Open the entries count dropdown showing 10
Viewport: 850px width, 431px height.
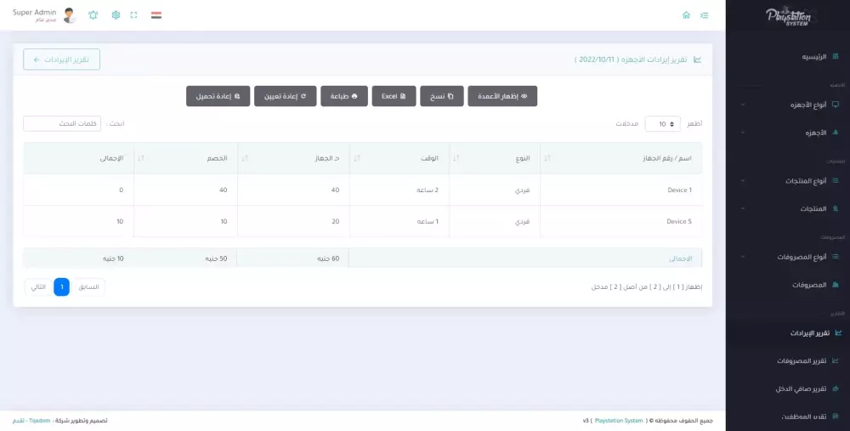[662, 123]
